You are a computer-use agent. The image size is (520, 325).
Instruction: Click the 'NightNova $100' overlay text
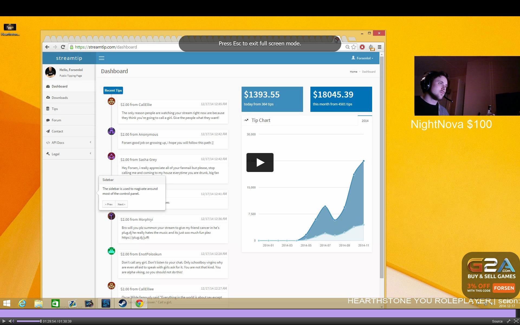451,124
